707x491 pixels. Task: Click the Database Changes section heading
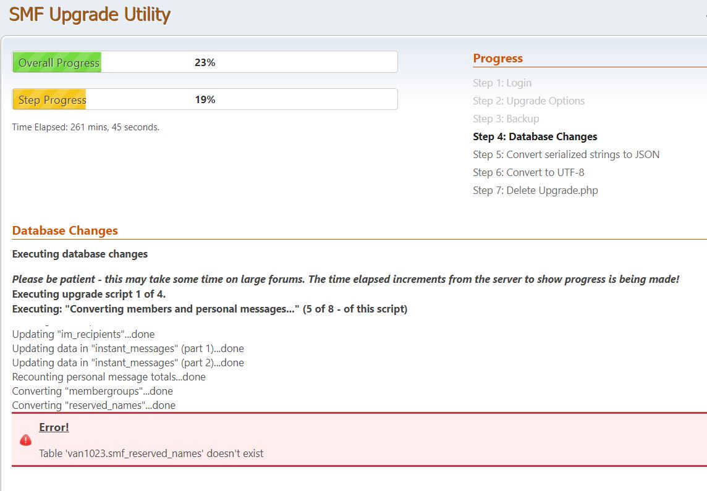coord(65,230)
